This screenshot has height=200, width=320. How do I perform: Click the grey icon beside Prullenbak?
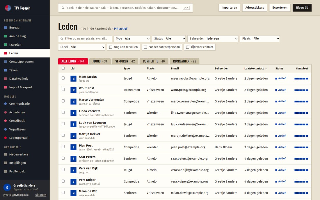tap(6, 171)
